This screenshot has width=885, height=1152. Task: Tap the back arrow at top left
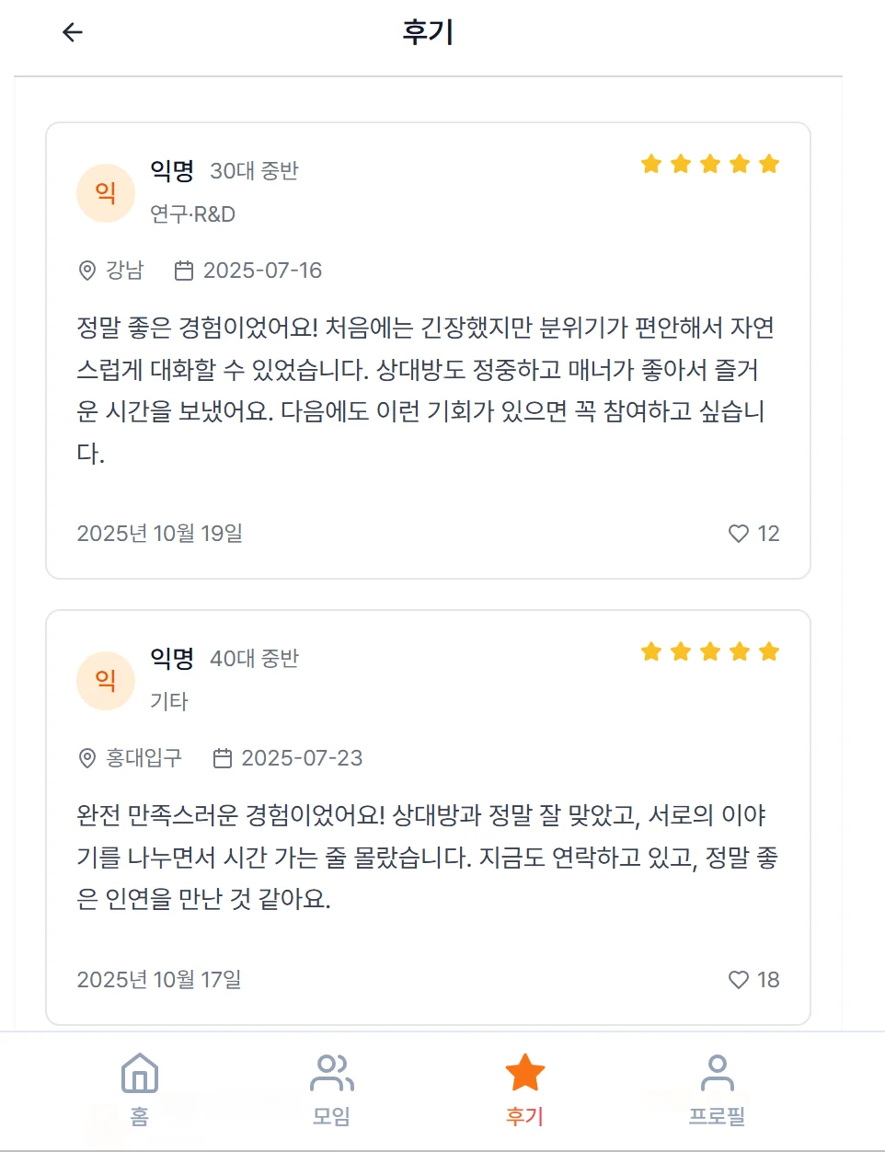pyautogui.click(x=71, y=32)
